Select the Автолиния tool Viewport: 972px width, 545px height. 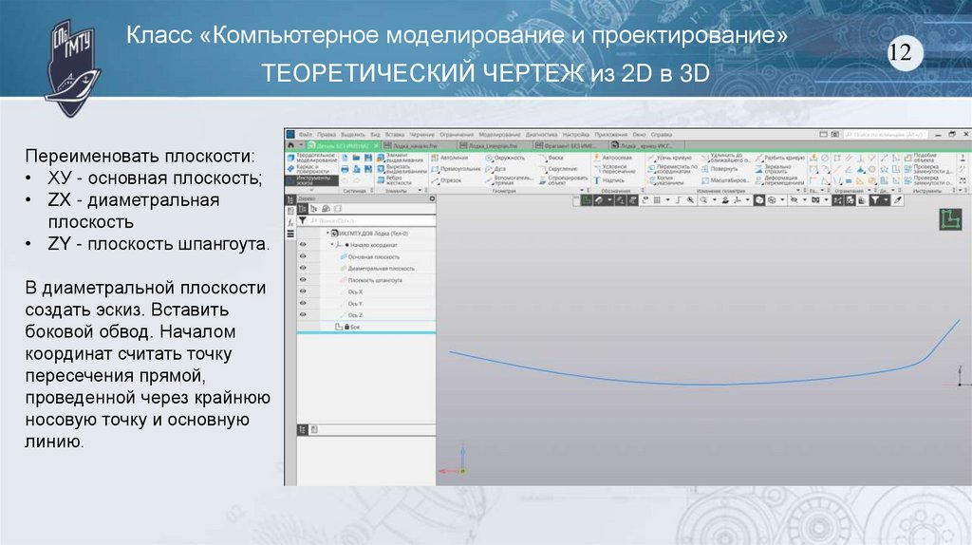click(x=451, y=158)
